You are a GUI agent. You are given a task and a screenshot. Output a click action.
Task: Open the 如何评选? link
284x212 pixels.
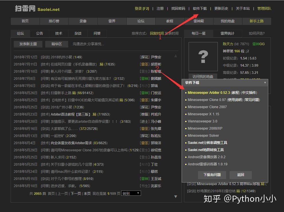[257, 33]
